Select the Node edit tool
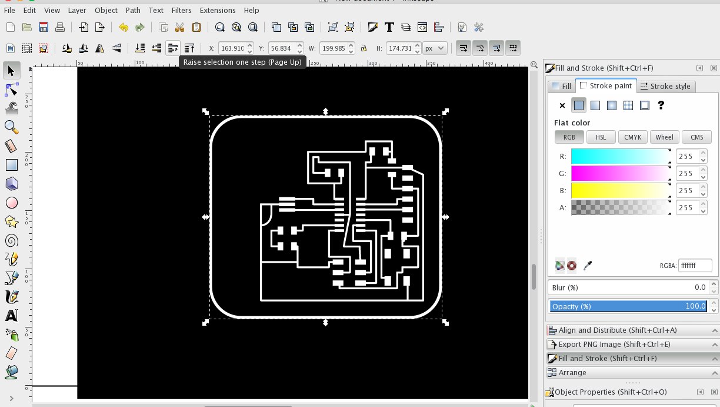Screen dimensions: 720x407 [x=11, y=90]
